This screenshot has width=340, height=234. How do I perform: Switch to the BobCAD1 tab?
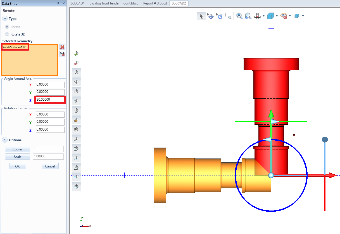coord(77,3)
